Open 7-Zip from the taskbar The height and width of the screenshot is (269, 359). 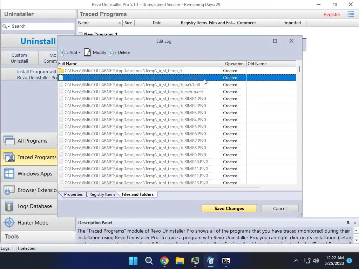226,261
